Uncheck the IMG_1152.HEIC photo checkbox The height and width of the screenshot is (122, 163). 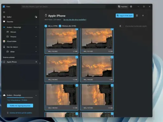77,29
